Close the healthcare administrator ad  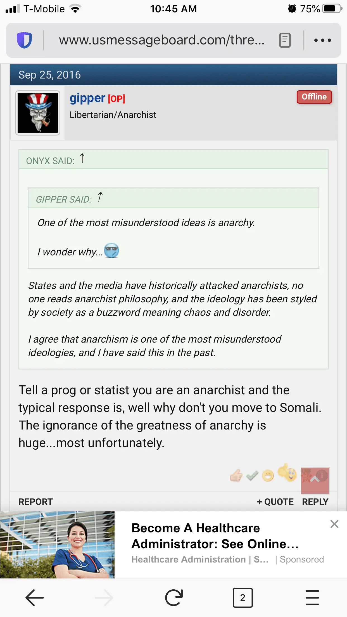tap(334, 524)
